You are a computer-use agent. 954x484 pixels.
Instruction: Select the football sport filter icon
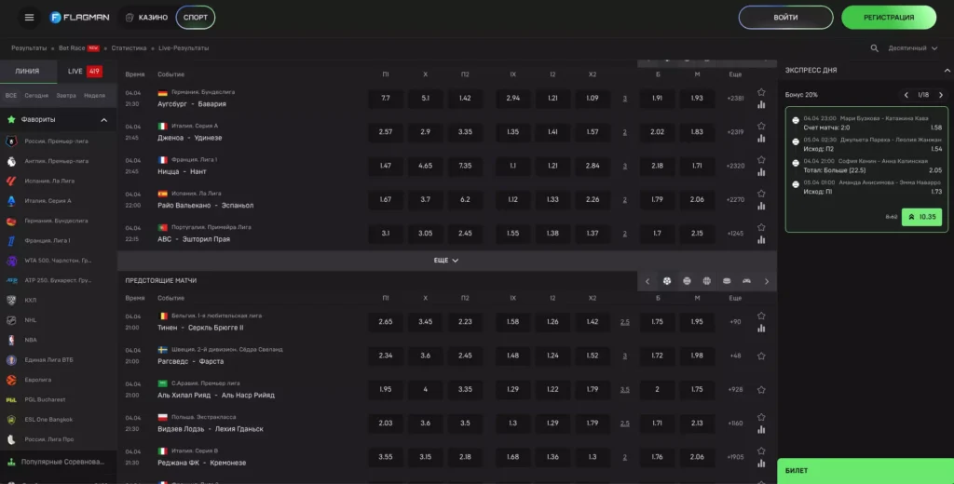667,281
